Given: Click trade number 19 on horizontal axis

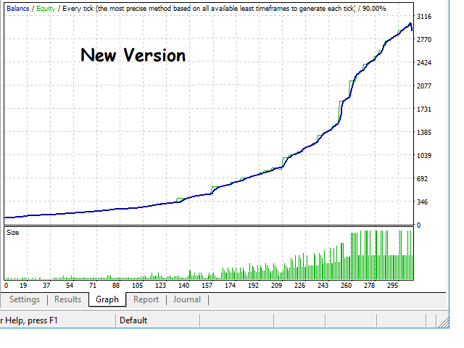Looking at the screenshot, I should pos(23,286).
